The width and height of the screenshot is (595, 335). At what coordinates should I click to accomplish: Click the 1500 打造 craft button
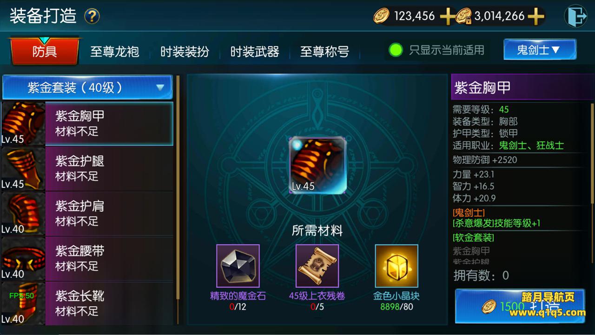[520, 306]
